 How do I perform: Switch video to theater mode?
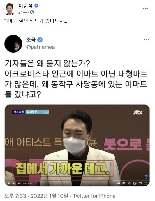click(140, 183)
